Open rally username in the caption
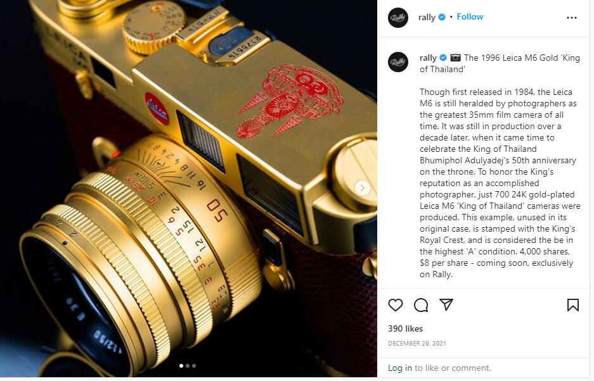The image size is (594, 381). [428, 58]
